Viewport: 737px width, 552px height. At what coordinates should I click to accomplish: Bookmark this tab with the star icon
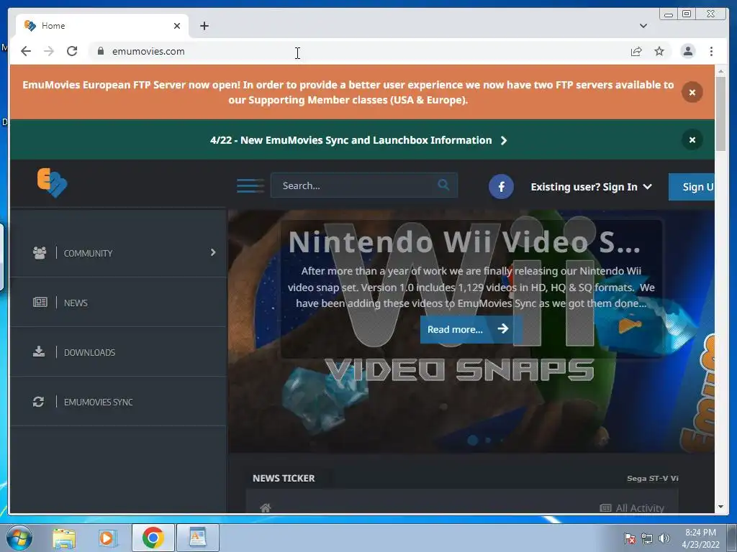click(x=659, y=51)
